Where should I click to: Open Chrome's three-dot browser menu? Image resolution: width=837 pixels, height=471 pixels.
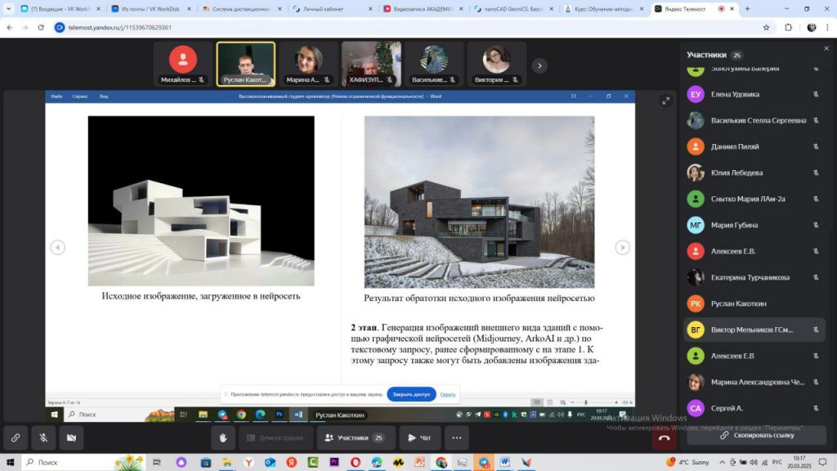coord(827,27)
